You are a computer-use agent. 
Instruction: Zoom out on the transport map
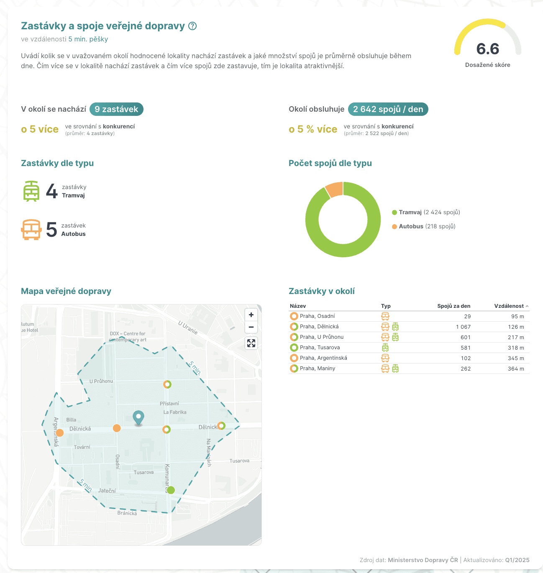pyautogui.click(x=251, y=327)
